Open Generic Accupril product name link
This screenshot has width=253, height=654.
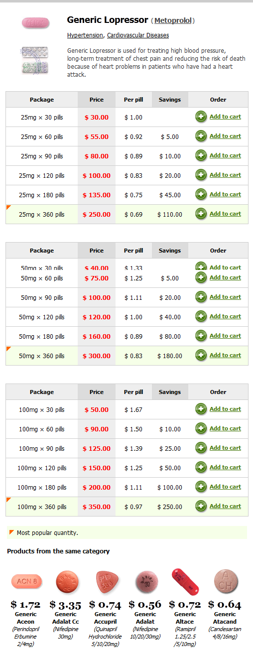(x=106, y=618)
